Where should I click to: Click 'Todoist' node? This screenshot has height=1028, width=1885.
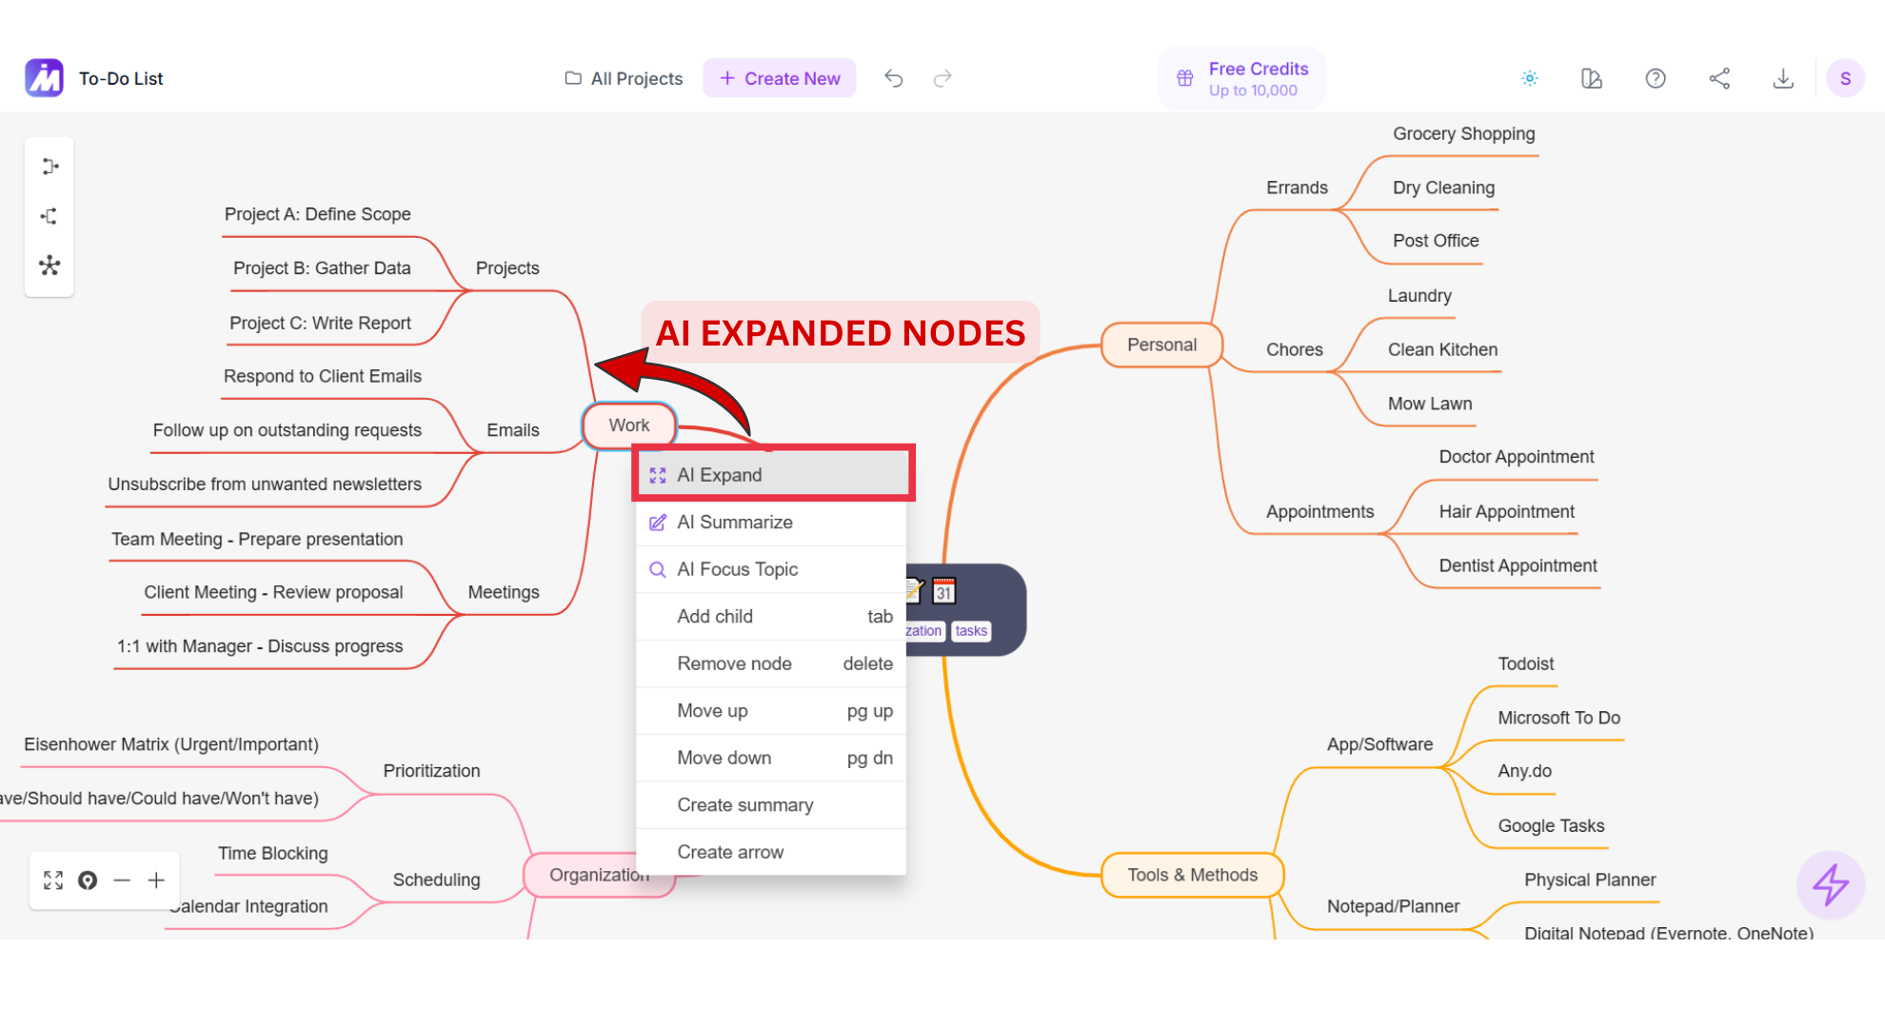(1525, 663)
